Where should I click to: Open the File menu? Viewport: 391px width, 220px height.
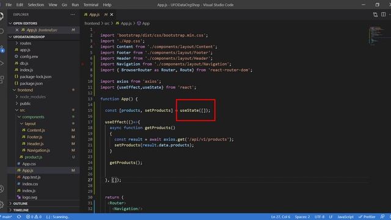tap(9, 5)
